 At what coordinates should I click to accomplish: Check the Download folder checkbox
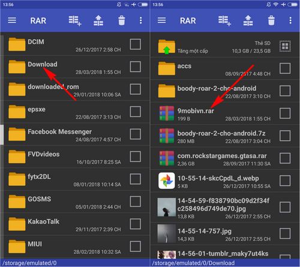tap(136, 67)
